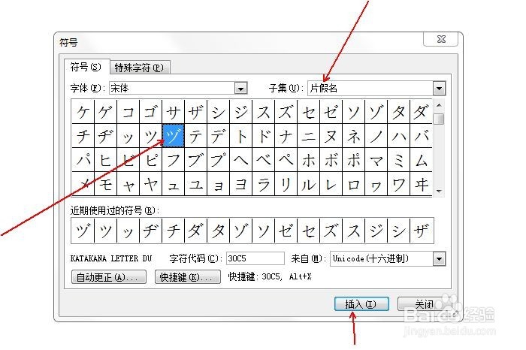Viewport: 526px width, 350px height.
Task: Open the 快捷键(K)... shortcut key button
Action: [188, 277]
